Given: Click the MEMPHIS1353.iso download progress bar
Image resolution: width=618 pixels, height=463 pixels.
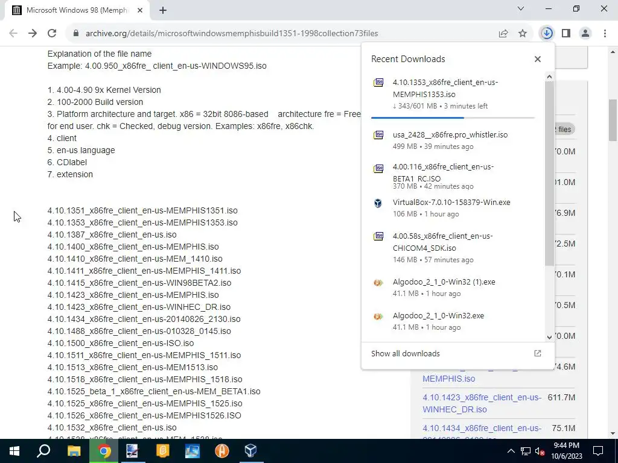Looking at the screenshot, I should [453, 118].
